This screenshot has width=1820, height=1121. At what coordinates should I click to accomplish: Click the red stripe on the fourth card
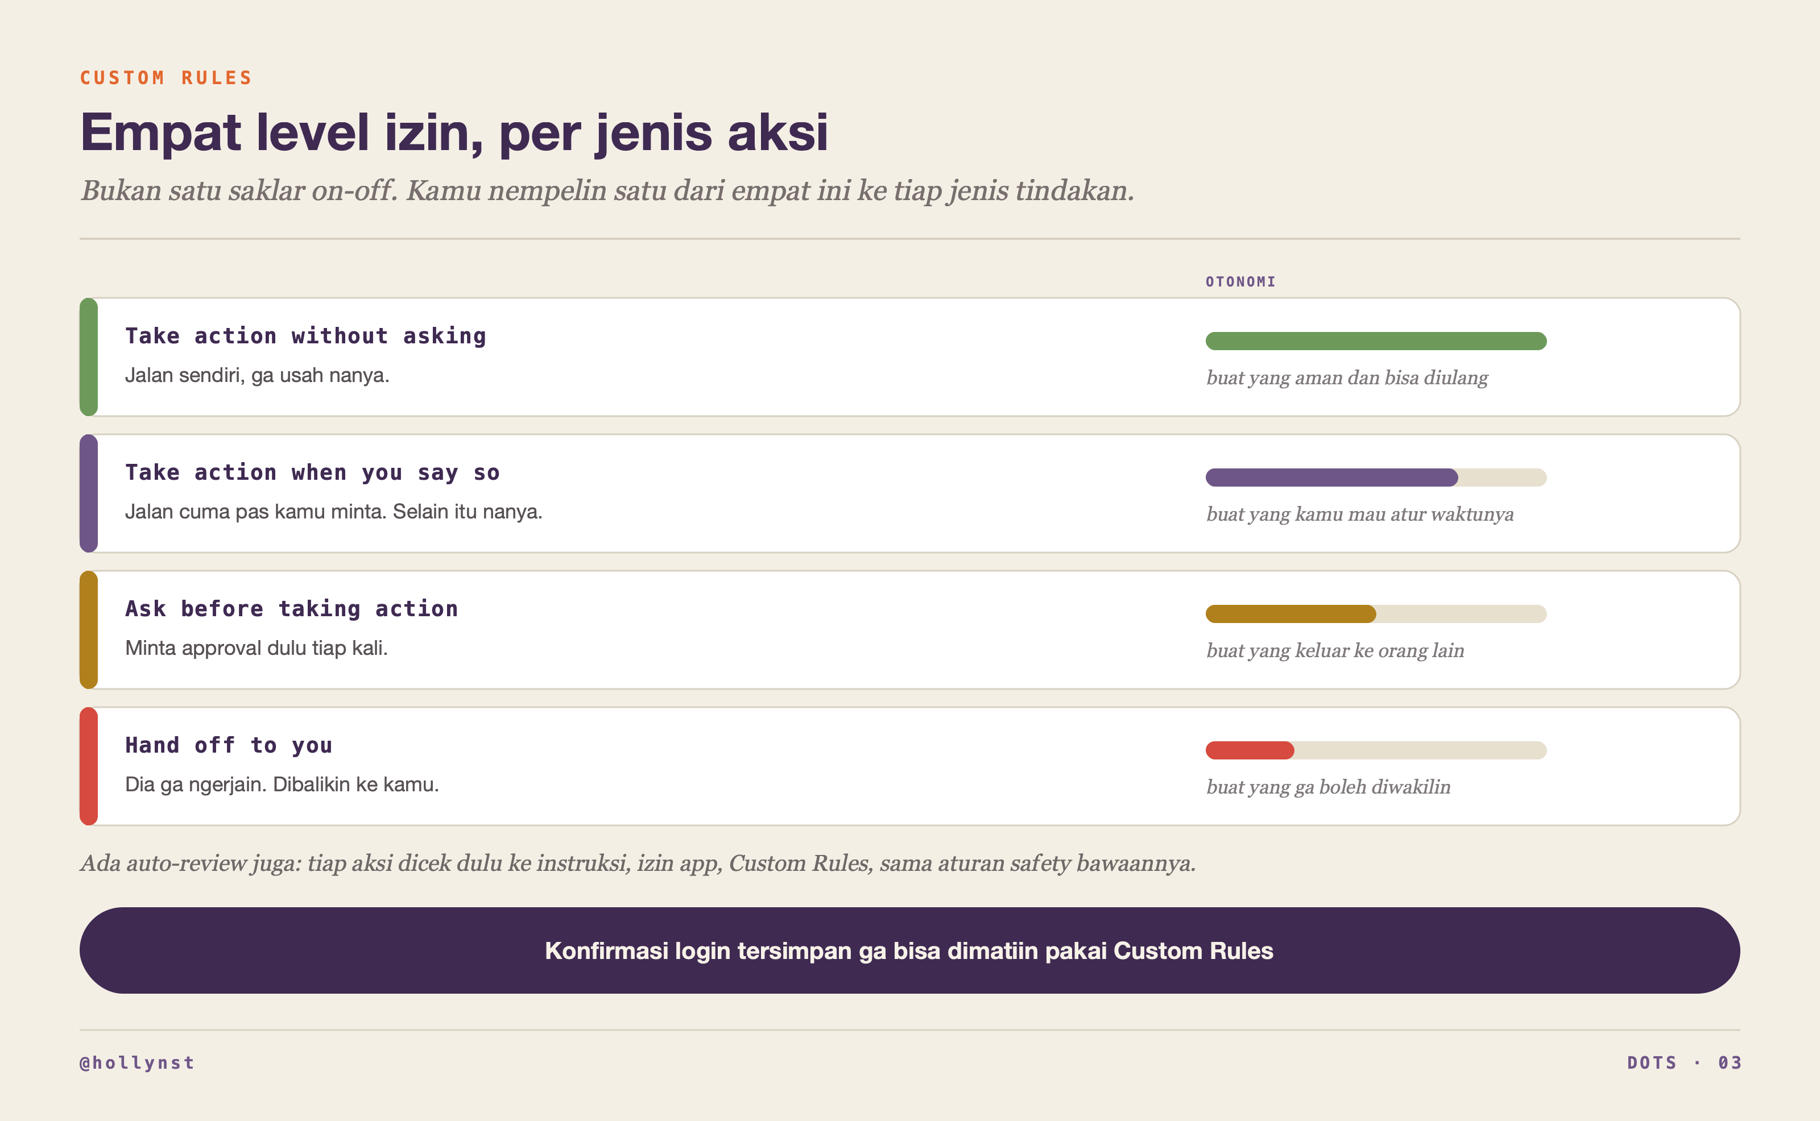pos(89,766)
